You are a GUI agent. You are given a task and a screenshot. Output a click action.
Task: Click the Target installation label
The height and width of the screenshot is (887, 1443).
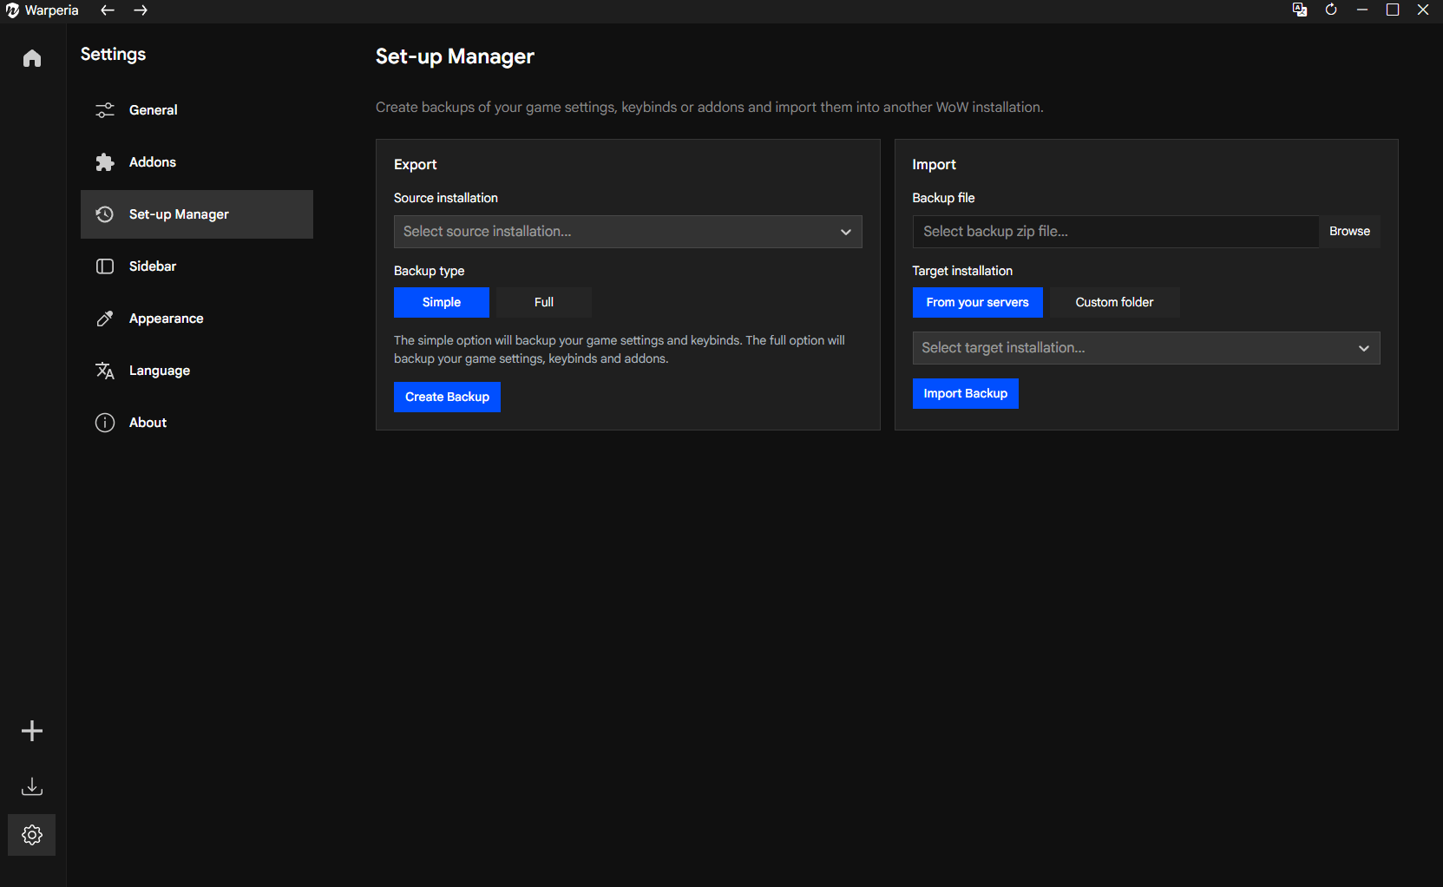tap(962, 271)
